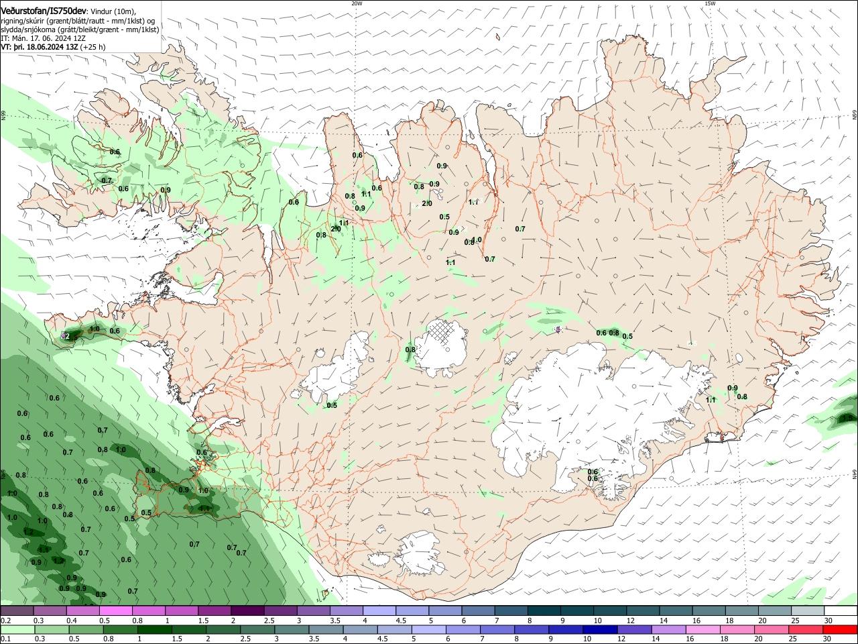This screenshot has width=858, height=644.
Task: Pick the lower-row rain swatch starting at 25
Action: coord(806,630)
